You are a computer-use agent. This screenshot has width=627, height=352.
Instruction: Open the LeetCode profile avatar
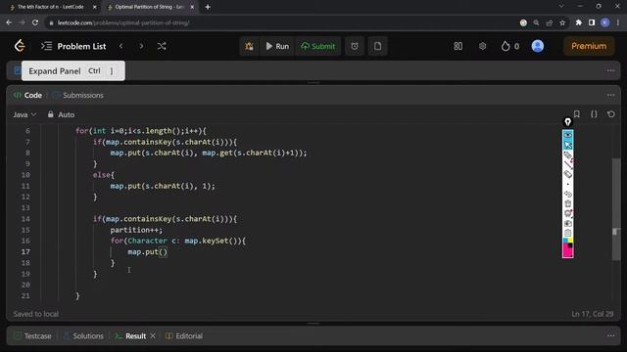click(538, 46)
